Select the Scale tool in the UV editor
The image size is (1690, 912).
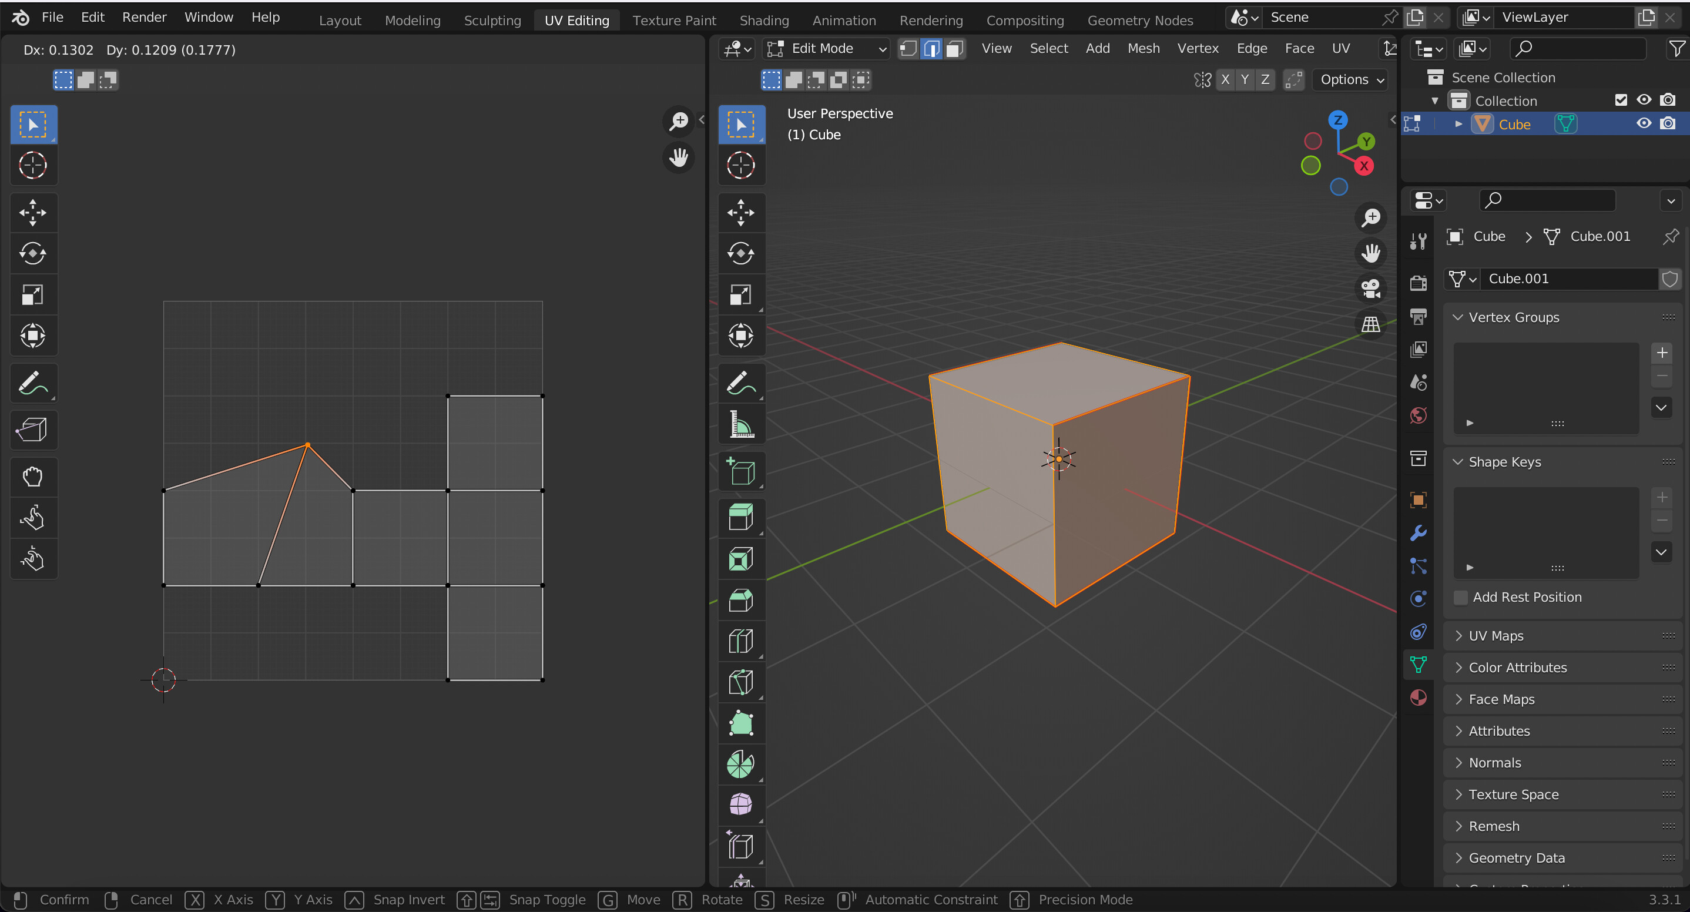tap(33, 294)
